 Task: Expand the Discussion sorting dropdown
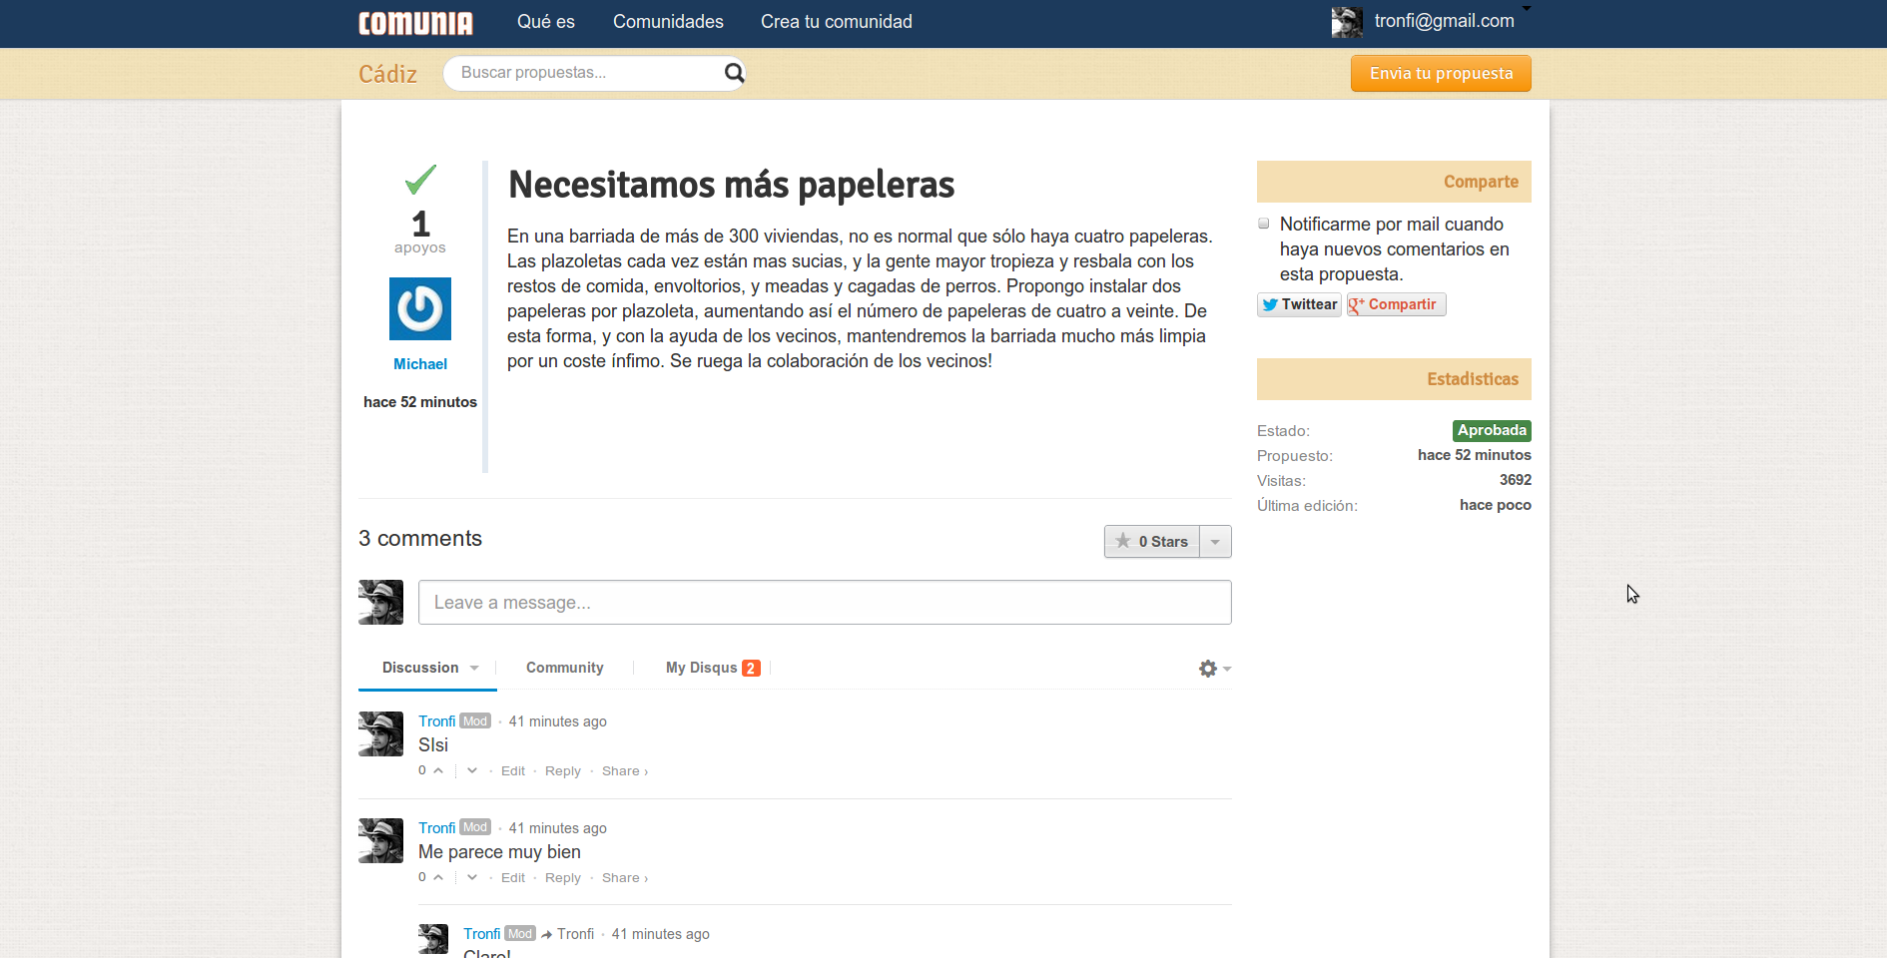[x=476, y=668]
